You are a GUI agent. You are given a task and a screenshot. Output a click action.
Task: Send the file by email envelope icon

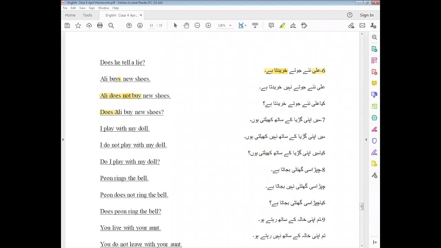(362, 25)
